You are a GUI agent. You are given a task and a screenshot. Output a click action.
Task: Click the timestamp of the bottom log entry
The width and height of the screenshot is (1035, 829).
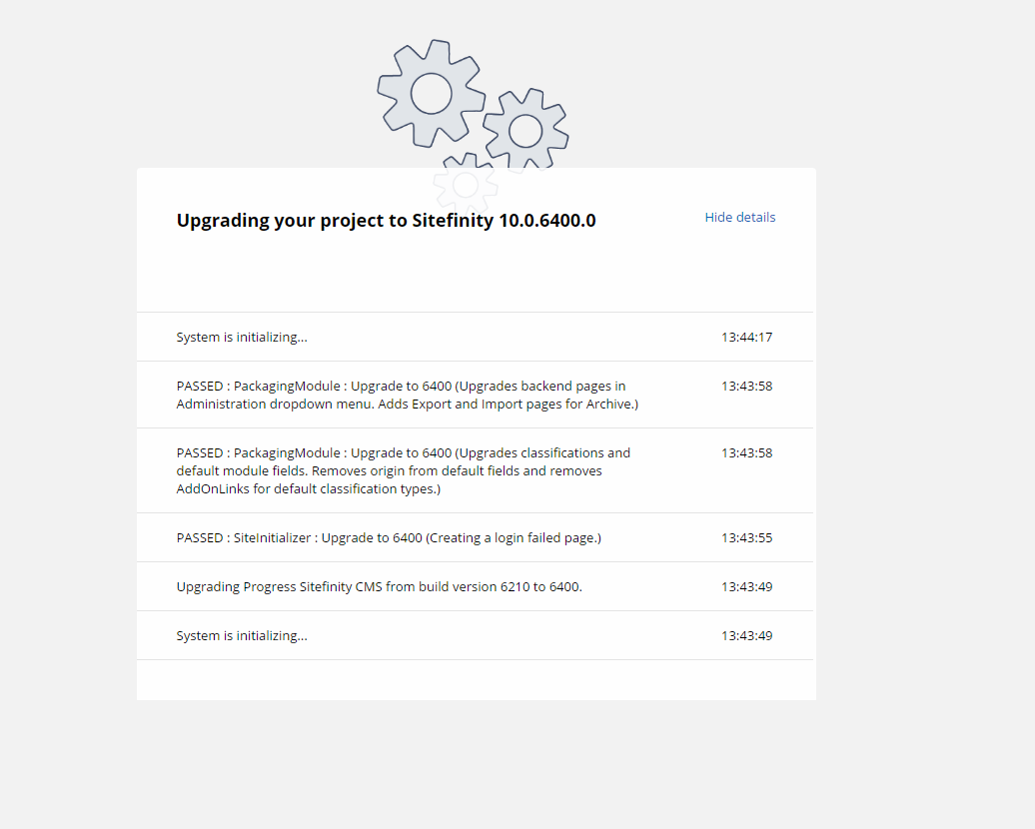click(746, 636)
